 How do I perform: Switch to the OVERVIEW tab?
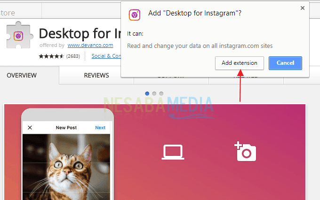tap(22, 76)
